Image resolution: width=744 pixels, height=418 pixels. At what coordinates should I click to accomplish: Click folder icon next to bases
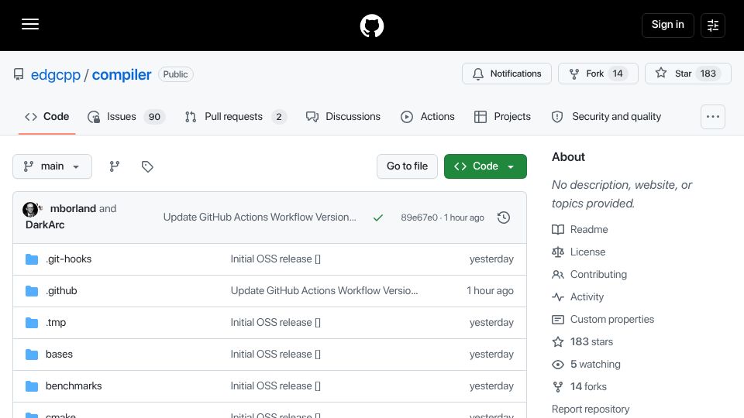32,355
